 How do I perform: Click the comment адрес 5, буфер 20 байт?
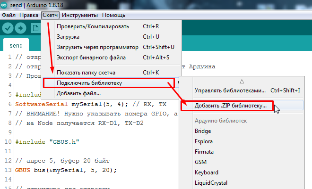coord(62,161)
